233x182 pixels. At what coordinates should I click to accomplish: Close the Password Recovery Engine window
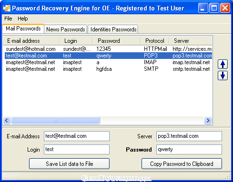225,8
